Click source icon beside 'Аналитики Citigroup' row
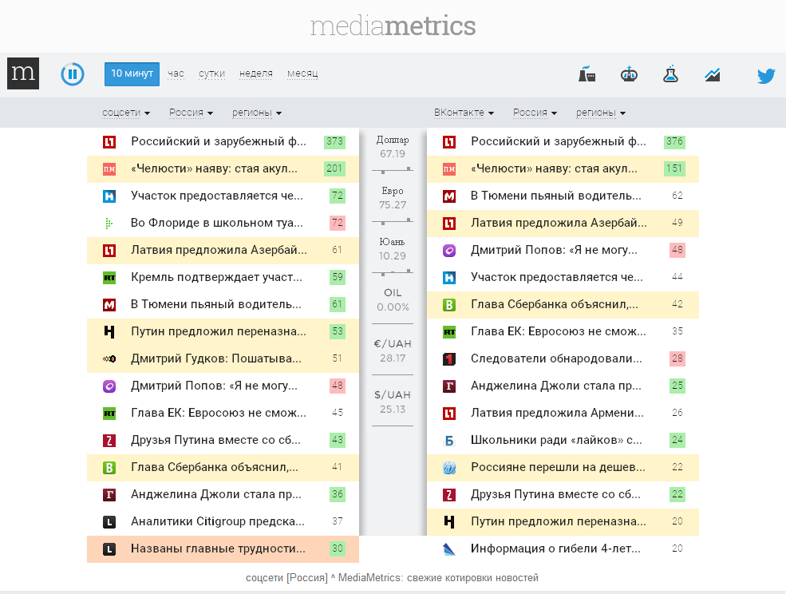 point(109,522)
